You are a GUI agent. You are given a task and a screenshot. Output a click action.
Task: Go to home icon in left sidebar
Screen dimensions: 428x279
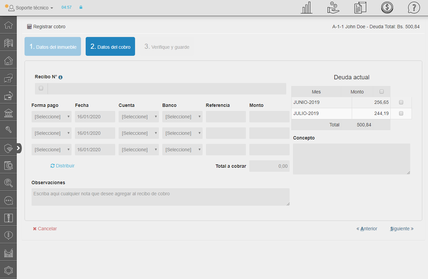pos(8,25)
